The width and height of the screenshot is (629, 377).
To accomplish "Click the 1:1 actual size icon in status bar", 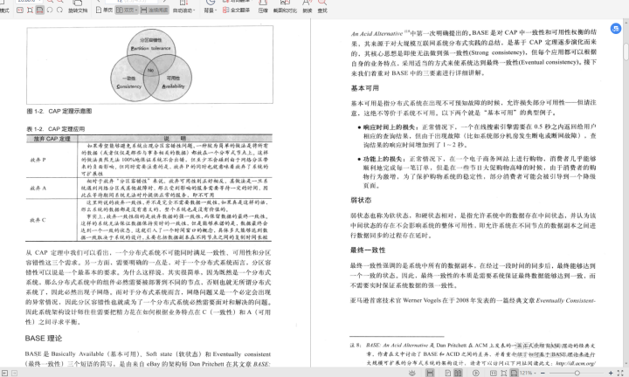I will (494, 373).
